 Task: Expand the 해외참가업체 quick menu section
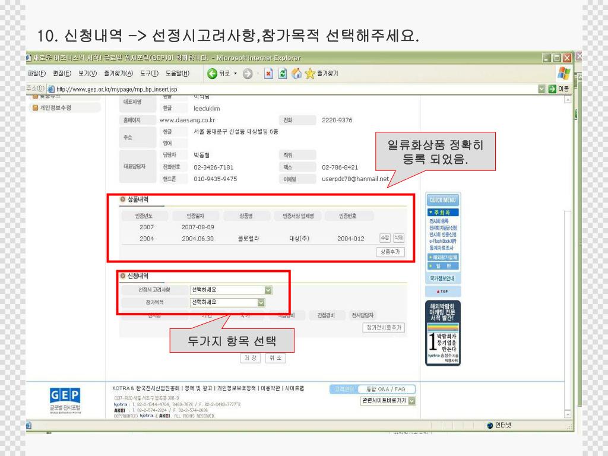click(443, 257)
